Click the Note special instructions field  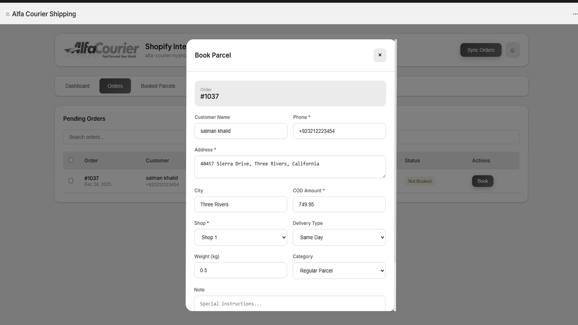tap(290, 304)
